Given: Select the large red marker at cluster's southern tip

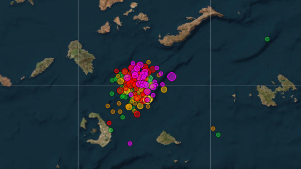Looking at the screenshot, I should pos(137,114).
